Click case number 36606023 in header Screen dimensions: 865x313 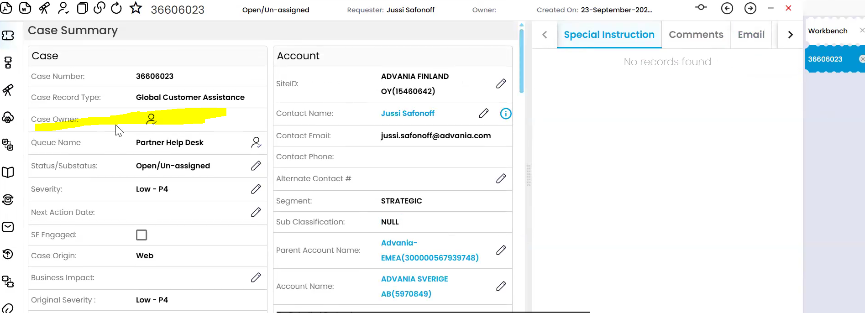click(178, 10)
